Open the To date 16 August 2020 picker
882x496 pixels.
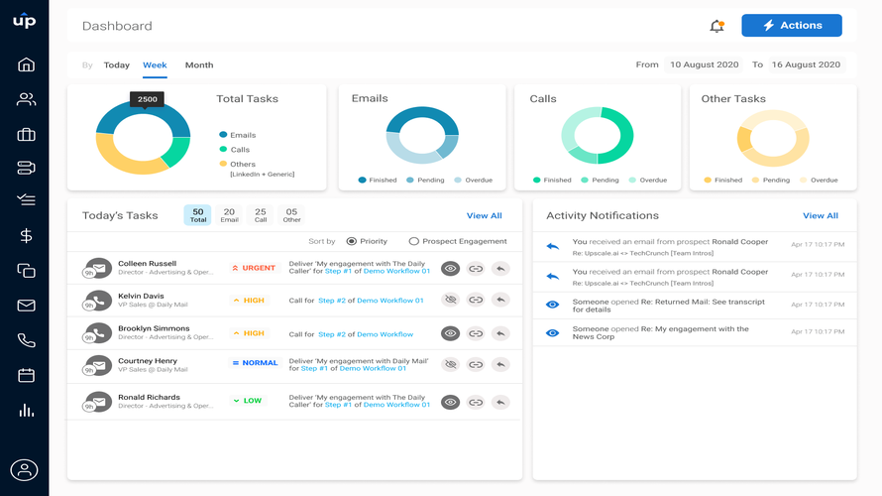click(806, 64)
